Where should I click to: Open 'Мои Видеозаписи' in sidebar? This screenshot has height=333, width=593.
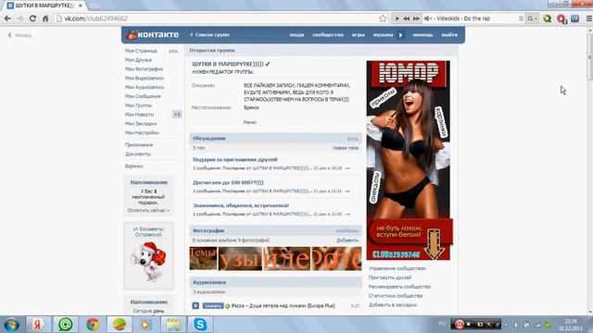click(145, 78)
